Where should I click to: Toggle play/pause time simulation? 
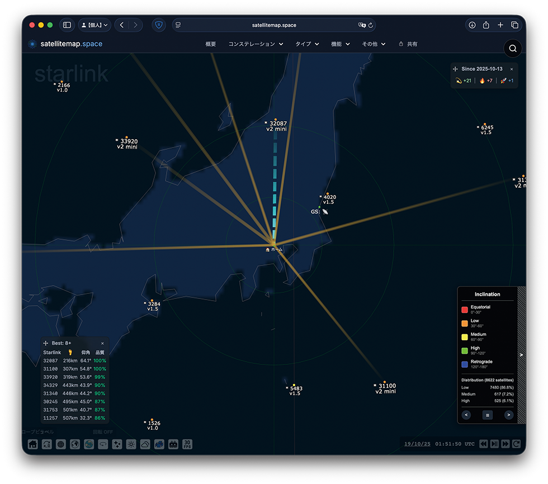point(494,444)
